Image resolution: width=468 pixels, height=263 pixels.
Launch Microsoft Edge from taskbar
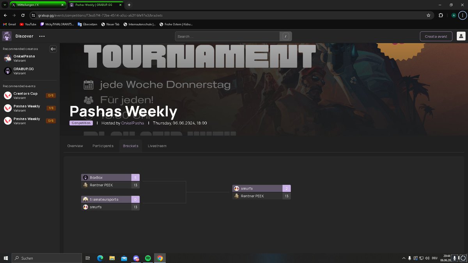click(x=100, y=258)
